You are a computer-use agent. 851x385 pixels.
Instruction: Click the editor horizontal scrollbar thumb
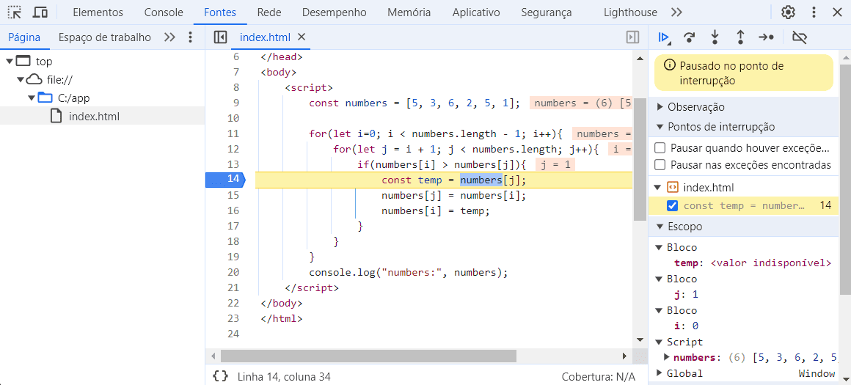click(368, 356)
